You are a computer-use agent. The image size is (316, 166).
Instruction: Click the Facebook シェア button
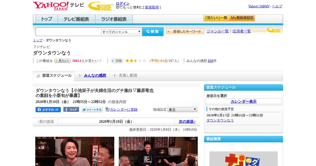(71, 110)
